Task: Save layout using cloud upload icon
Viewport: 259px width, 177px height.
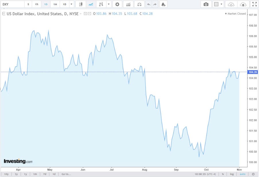Action: tap(243, 4)
